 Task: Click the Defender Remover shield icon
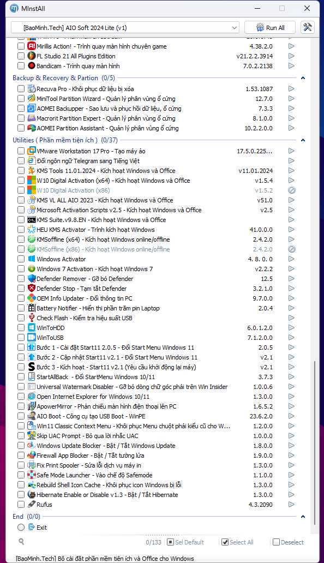32,278
